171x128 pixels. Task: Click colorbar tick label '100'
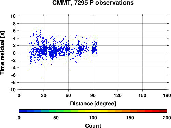93,118
